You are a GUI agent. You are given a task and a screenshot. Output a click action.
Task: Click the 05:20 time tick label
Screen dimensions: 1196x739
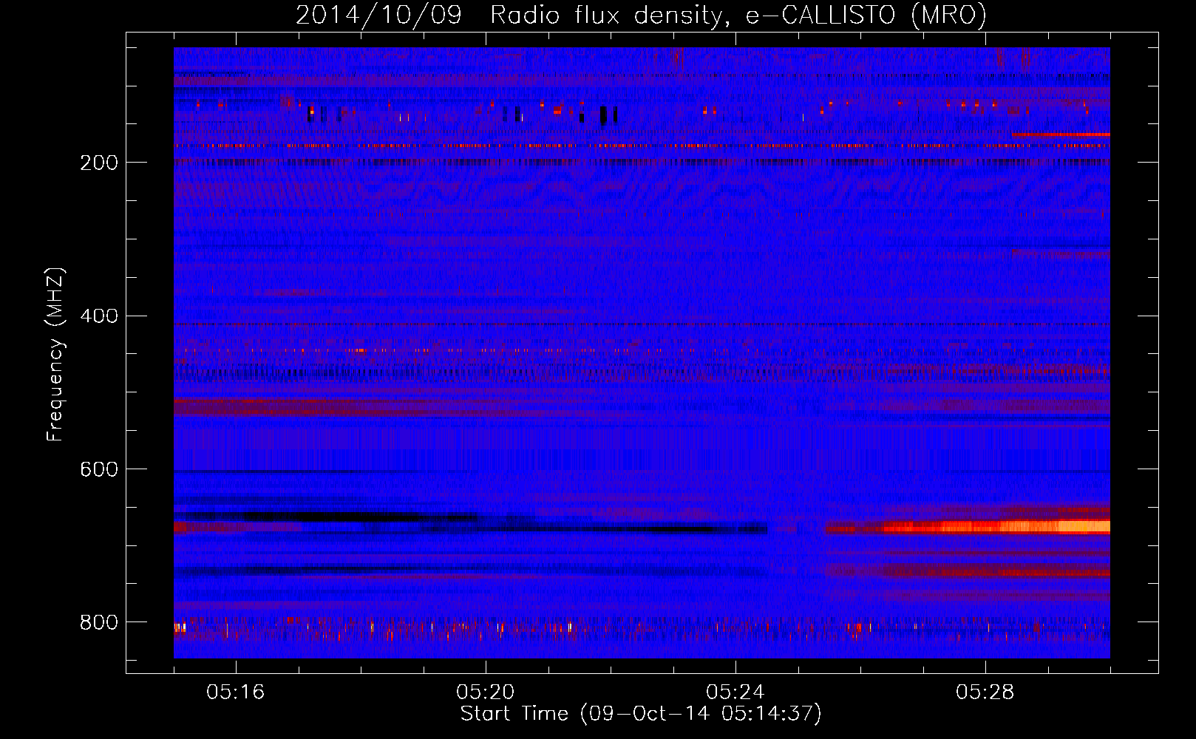point(486,692)
